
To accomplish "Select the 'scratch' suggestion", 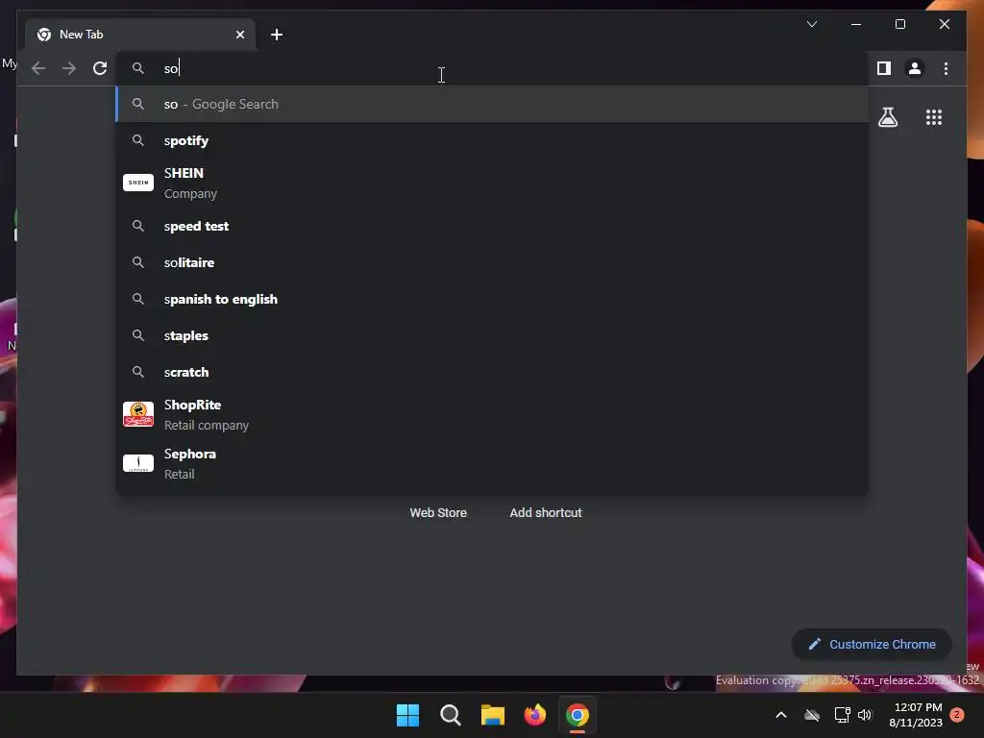I will tap(493, 372).
